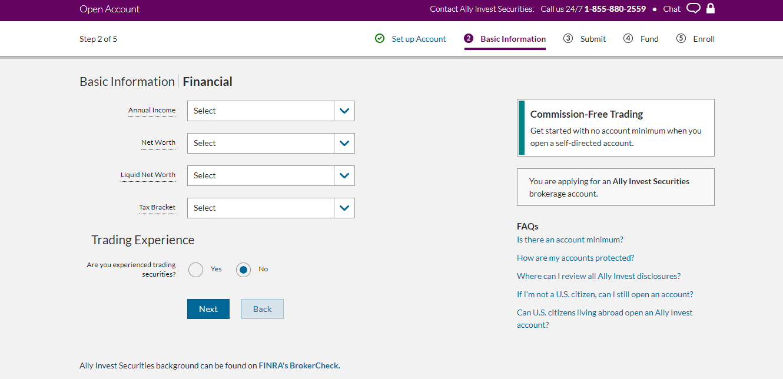The height and width of the screenshot is (379, 783).
Task: Open the Chat link in header
Action: [672, 9]
